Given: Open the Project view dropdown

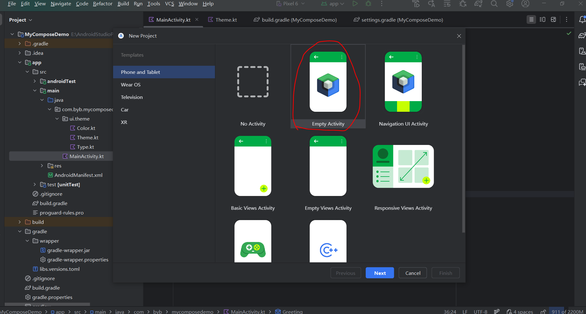Looking at the screenshot, I should [21, 20].
